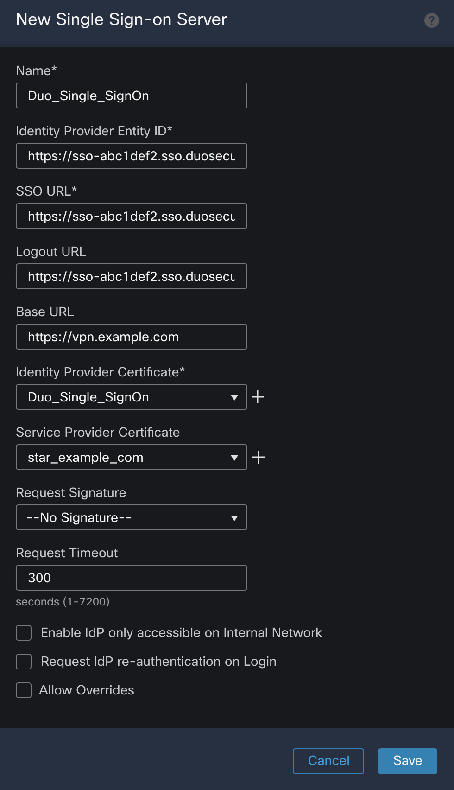Toggle the Allow Overrides checkbox
Image resolution: width=454 pixels, height=790 pixels.
click(x=23, y=690)
